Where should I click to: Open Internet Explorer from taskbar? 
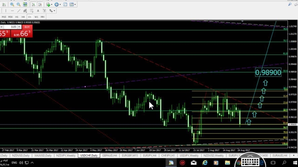(205, 163)
